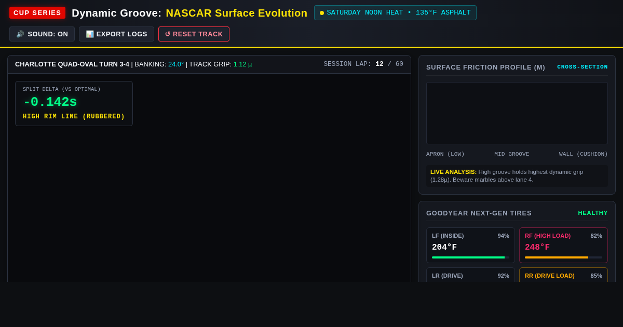623x327 pixels.
Task: Click the yellow dot in weather status
Action: point(322,13)
